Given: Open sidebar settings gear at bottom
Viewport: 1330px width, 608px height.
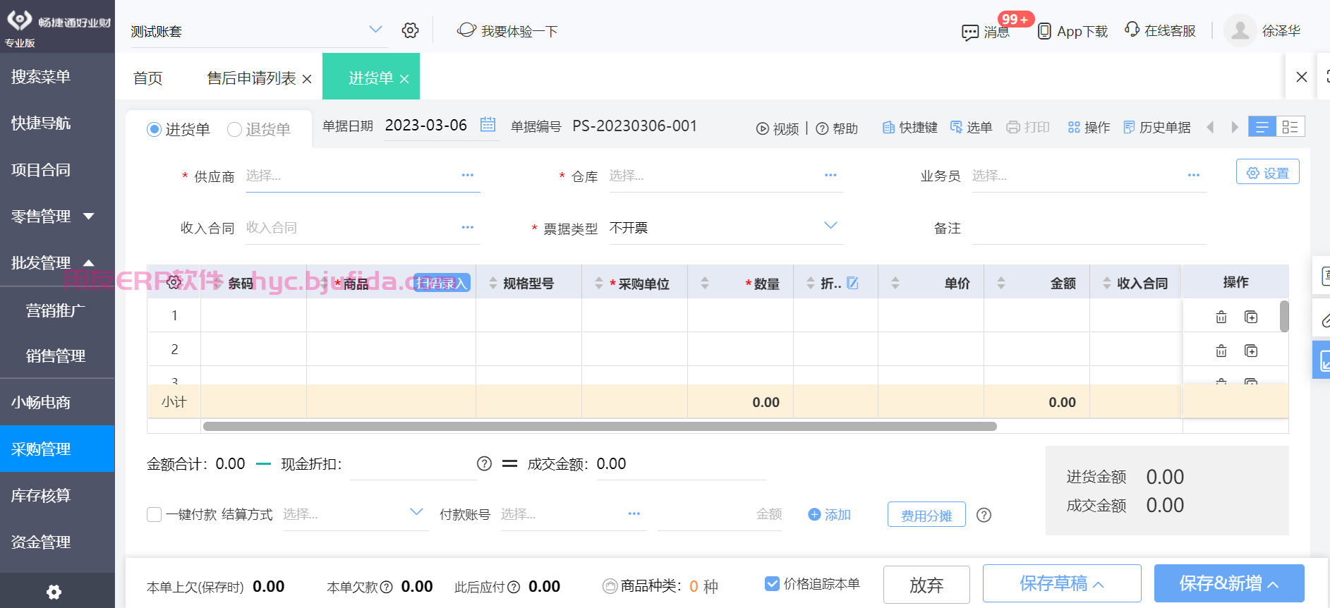Looking at the screenshot, I should 54,592.
